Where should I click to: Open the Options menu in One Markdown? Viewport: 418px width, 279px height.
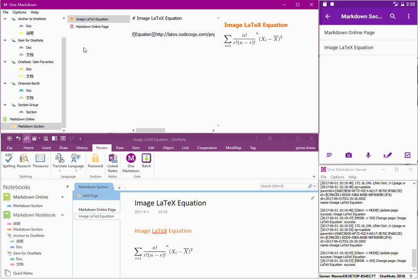[x=20, y=12]
